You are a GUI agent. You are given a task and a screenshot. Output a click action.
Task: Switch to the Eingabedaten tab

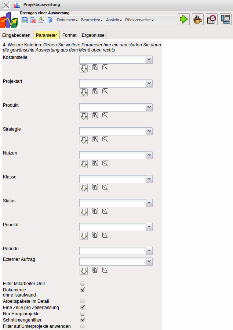17,35
